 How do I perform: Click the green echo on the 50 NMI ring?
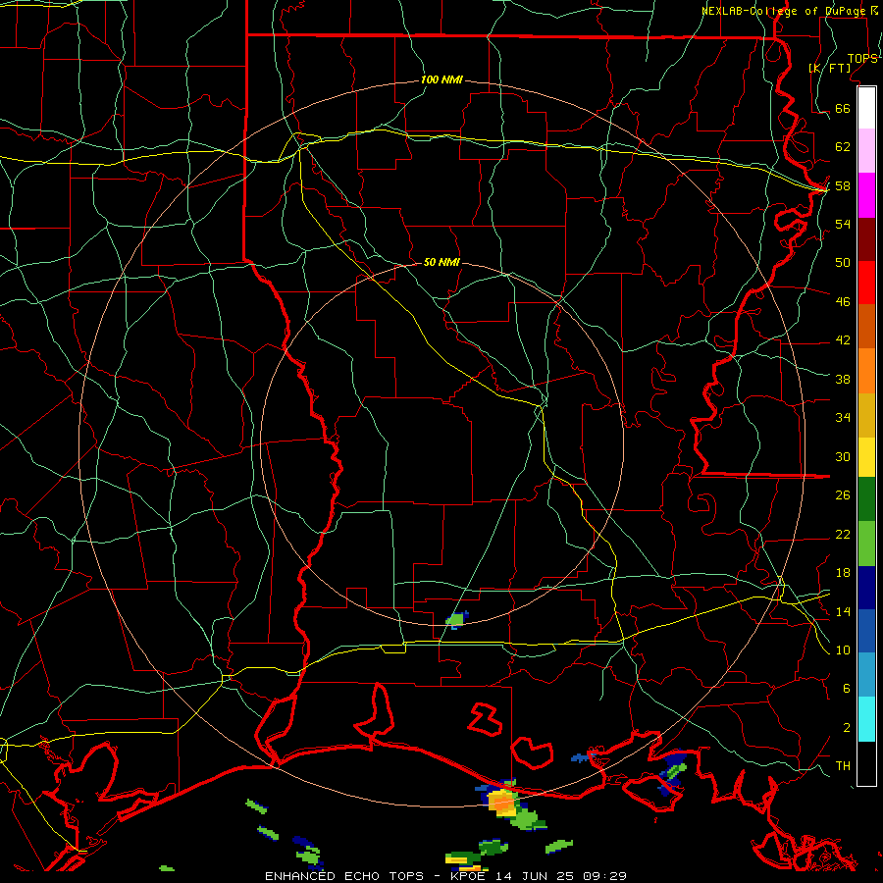(456, 619)
